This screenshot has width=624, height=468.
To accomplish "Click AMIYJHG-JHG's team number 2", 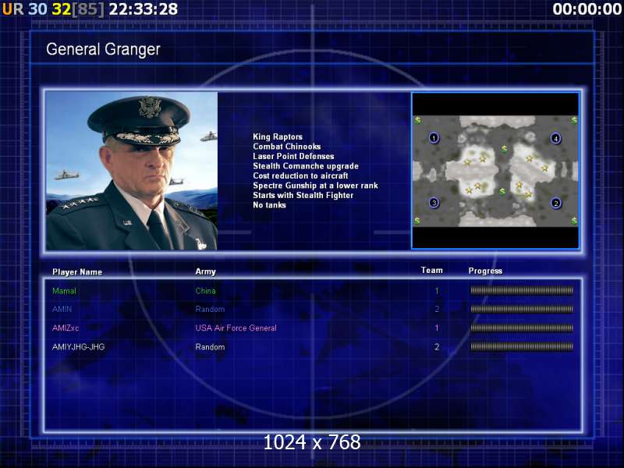I will (x=437, y=347).
